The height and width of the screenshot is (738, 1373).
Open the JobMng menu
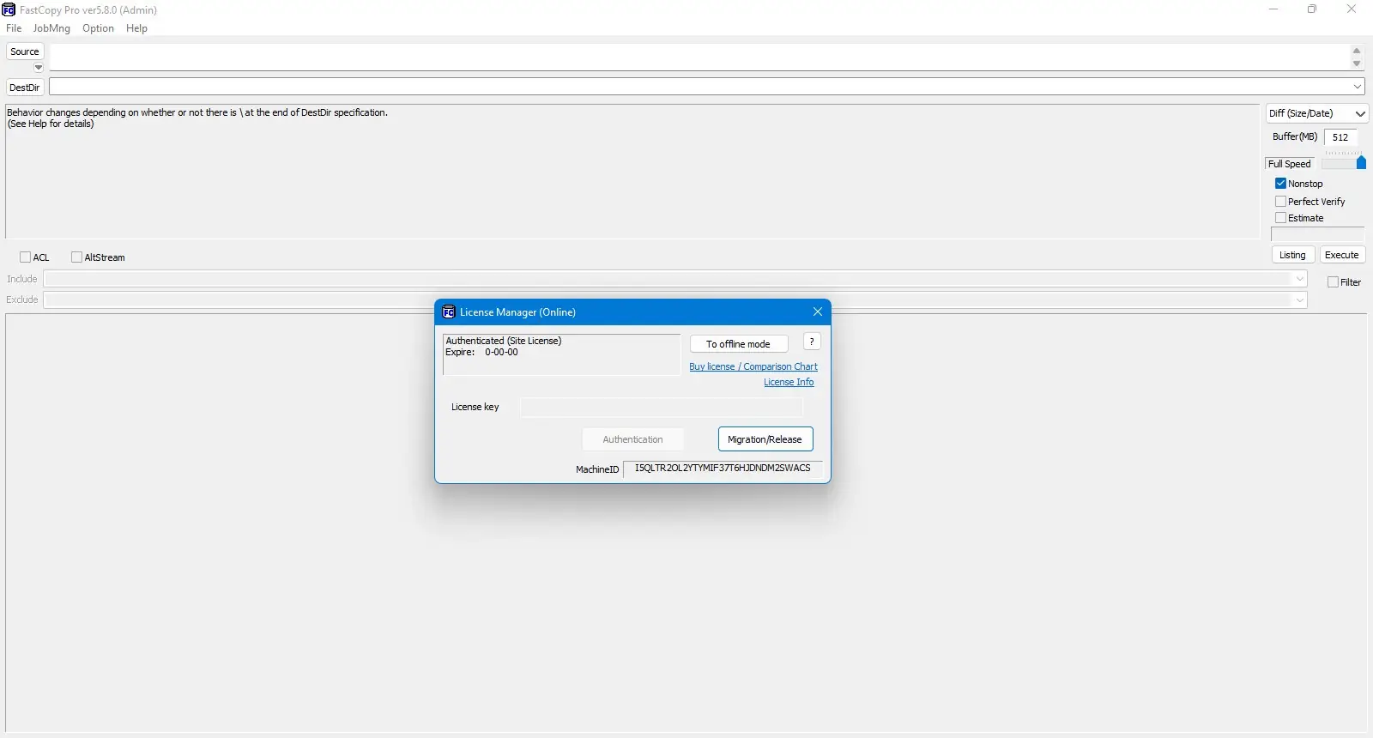(51, 28)
